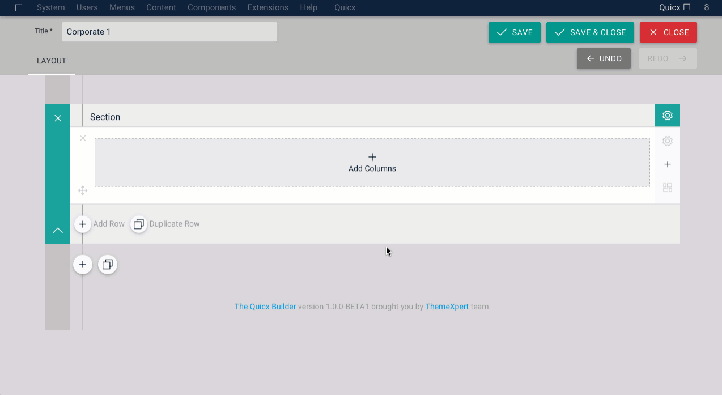Image resolution: width=722 pixels, height=395 pixels.
Task: Click the grid layout icon in sidebar
Action: (667, 188)
